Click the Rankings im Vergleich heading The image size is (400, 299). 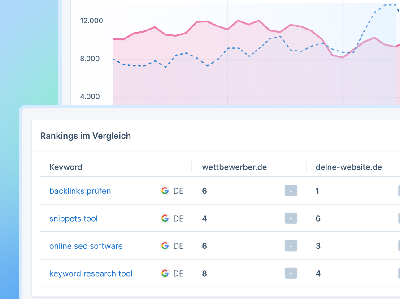pyautogui.click(x=86, y=136)
